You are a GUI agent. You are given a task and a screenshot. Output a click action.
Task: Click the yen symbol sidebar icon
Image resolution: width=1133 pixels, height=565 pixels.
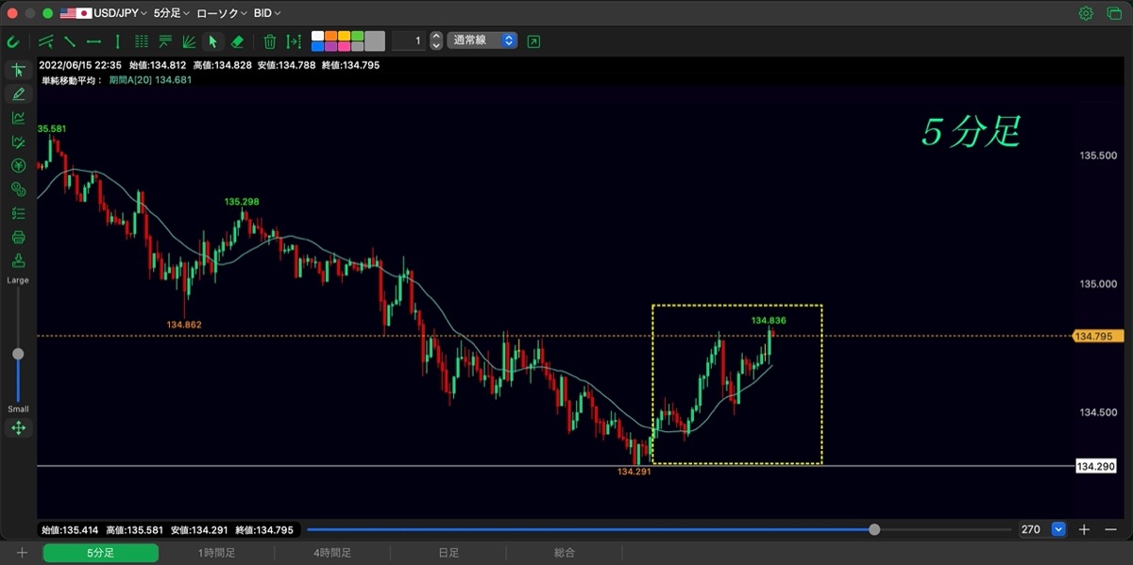pyautogui.click(x=18, y=165)
